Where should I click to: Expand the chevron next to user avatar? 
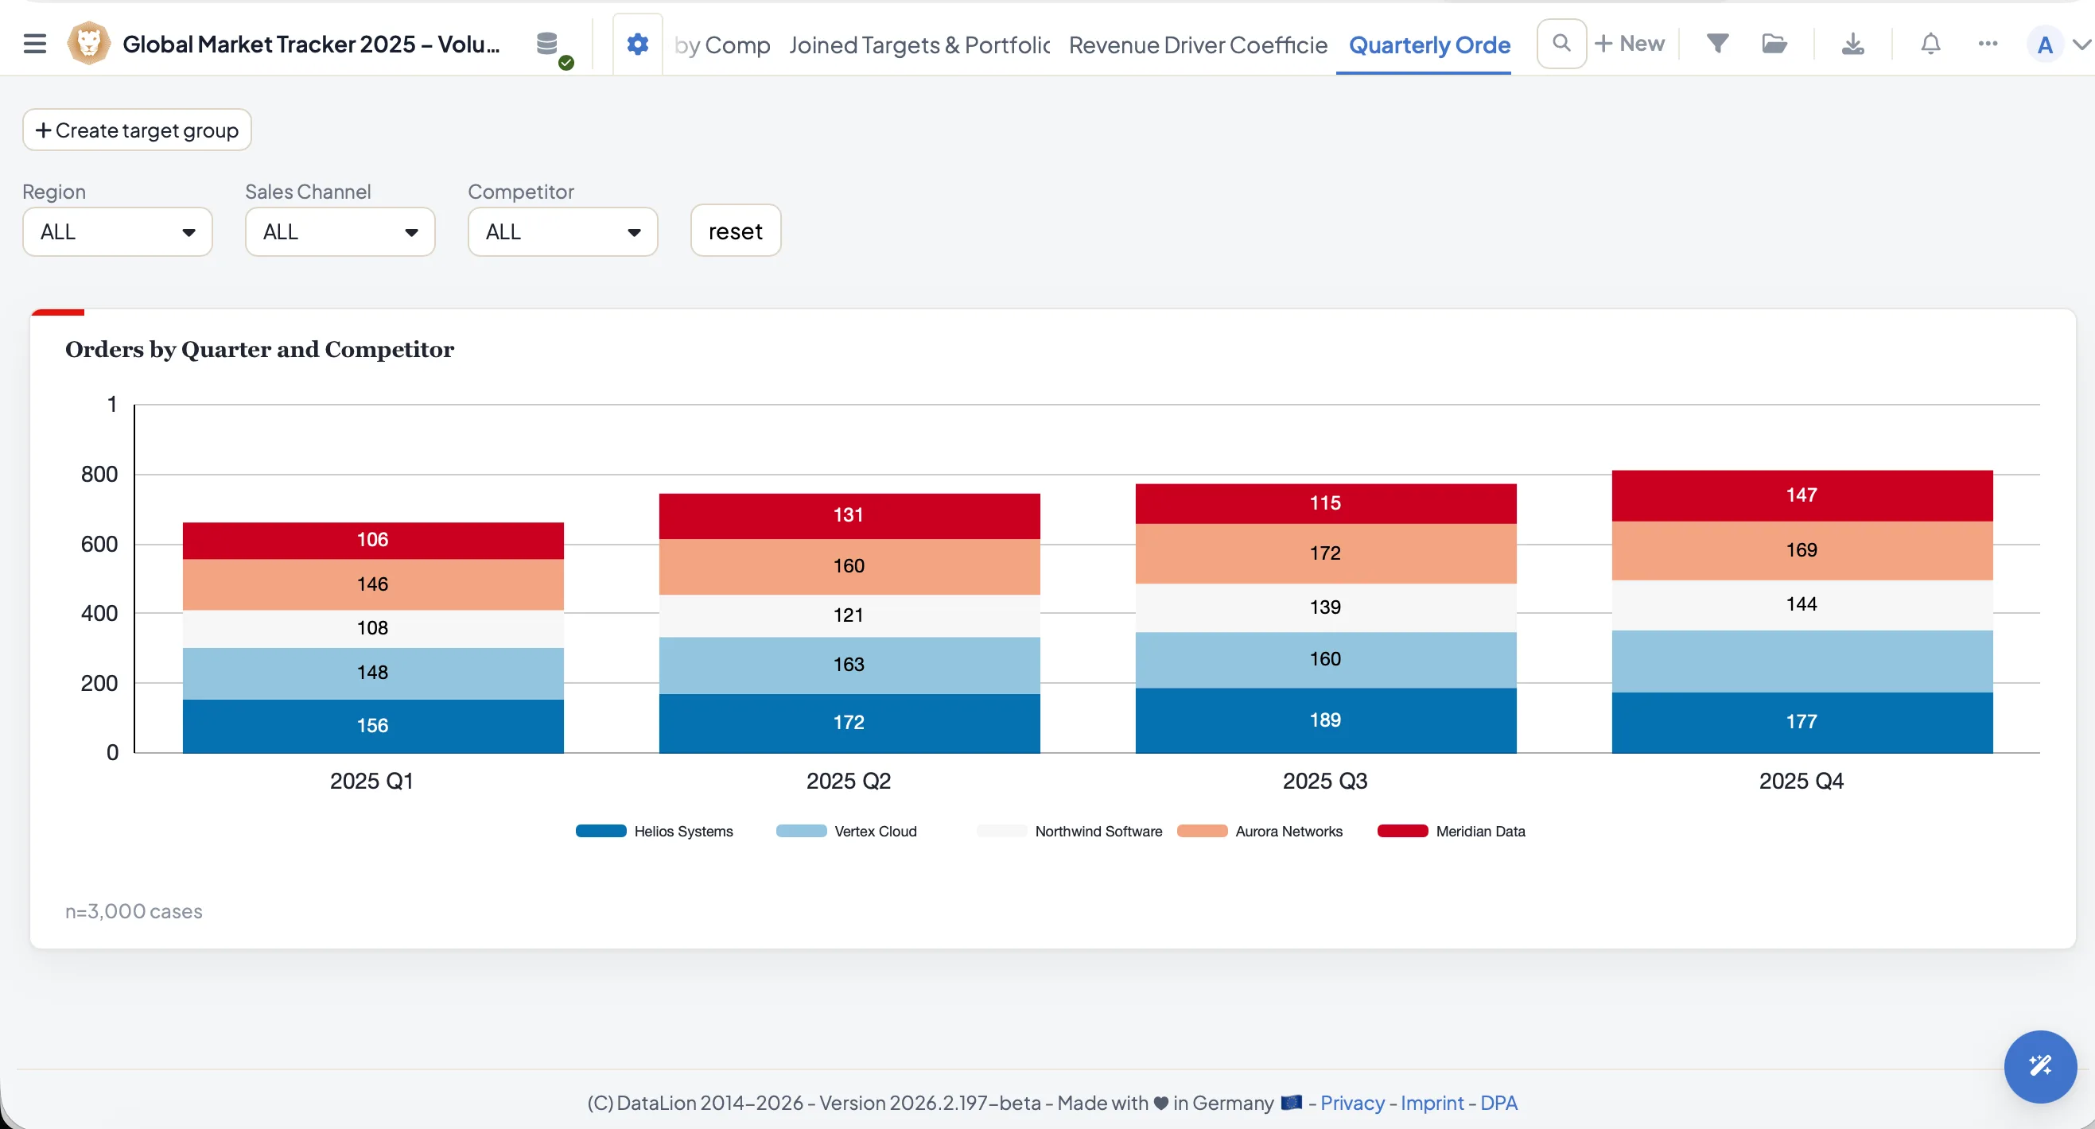(x=2083, y=45)
